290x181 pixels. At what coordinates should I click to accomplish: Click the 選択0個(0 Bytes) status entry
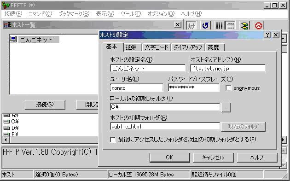click(x=70, y=175)
